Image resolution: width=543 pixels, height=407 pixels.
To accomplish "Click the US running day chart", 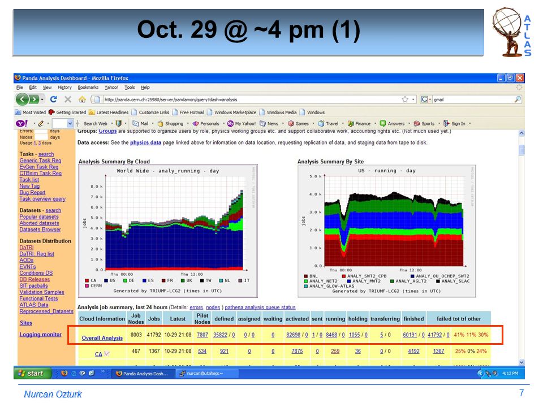I will click(x=386, y=231).
